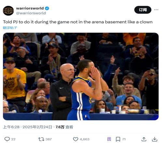Like the post with heart icon

tap(76, 139)
